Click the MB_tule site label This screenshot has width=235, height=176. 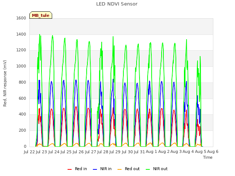tap(41, 15)
